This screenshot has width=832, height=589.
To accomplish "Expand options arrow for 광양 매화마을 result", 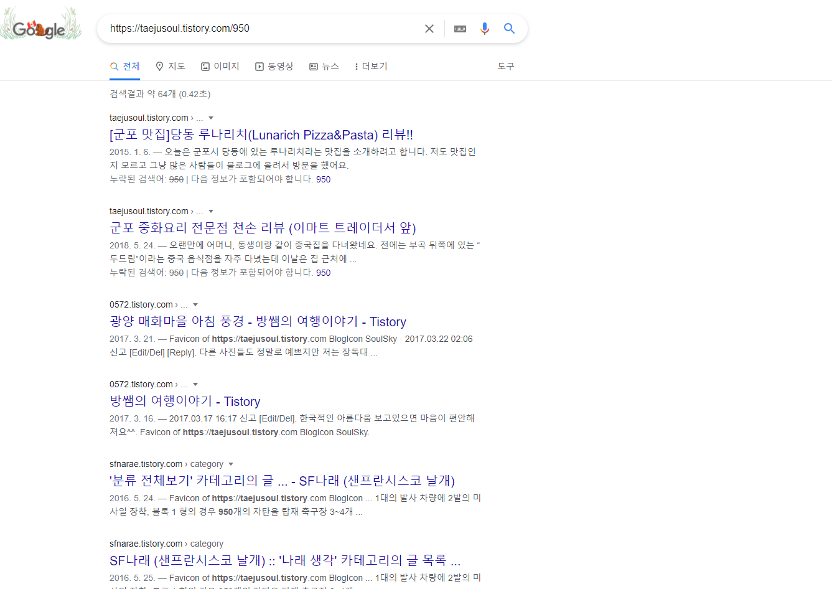I will pyautogui.click(x=195, y=304).
